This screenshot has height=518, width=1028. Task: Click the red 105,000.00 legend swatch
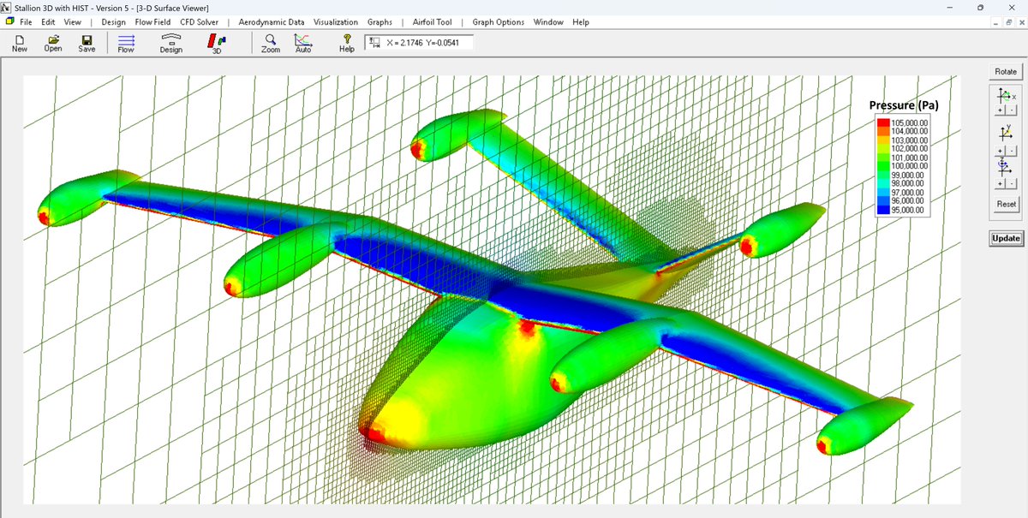coord(883,123)
